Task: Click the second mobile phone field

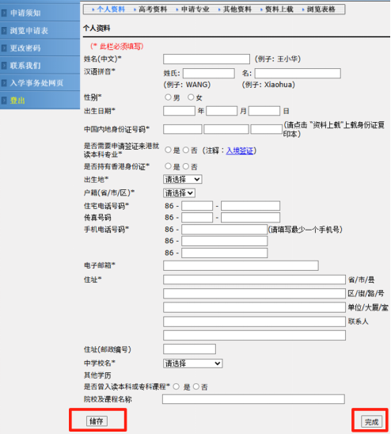Action: pos(225,241)
